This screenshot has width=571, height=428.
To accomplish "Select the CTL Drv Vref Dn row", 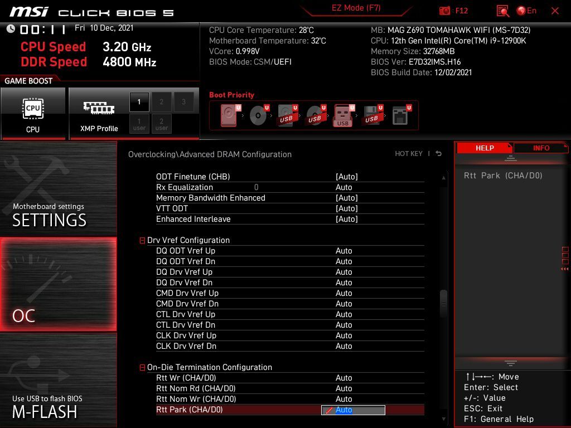I will point(290,325).
